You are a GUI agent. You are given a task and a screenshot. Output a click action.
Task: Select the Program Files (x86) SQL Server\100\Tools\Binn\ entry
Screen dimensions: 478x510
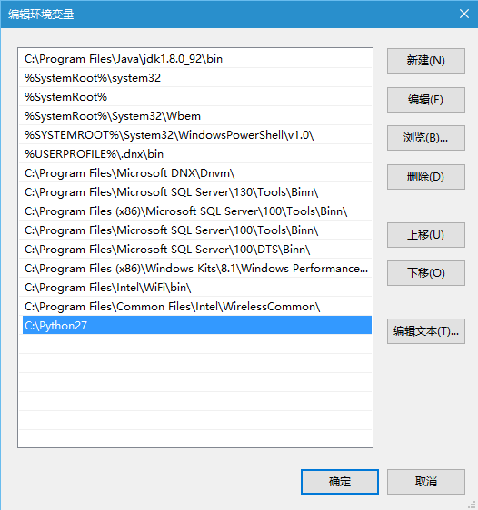195,211
